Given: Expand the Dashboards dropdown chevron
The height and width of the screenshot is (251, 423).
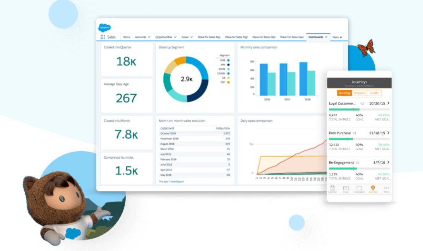Looking at the screenshot, I should 326,37.
